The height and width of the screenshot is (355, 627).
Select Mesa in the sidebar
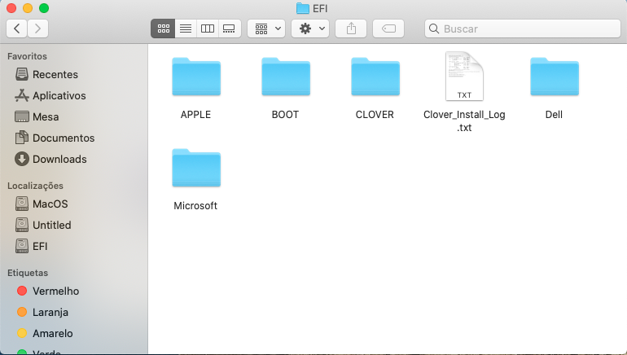tap(37, 116)
